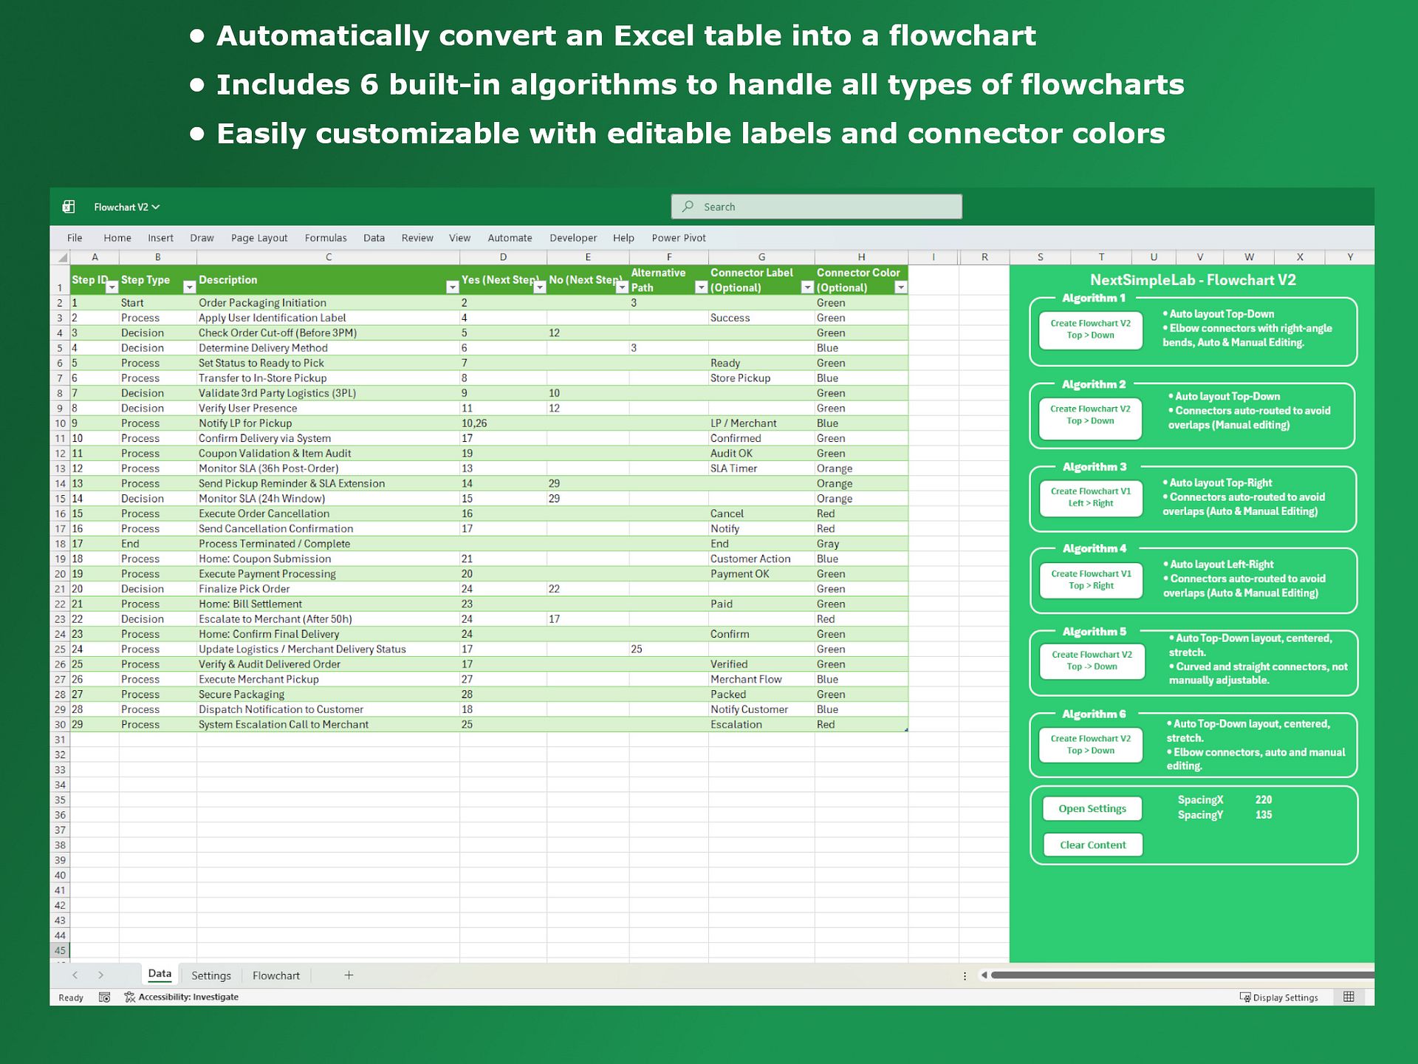Click the macro recording icon in status bar

coord(105,997)
